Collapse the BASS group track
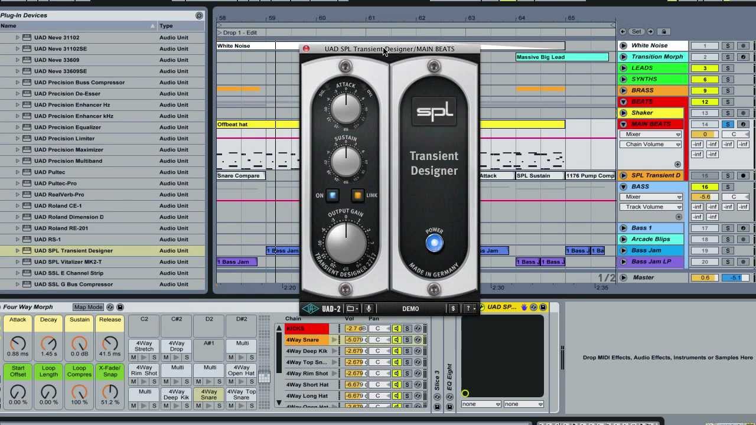Screen dimensions: 756x425 click(x=623, y=187)
